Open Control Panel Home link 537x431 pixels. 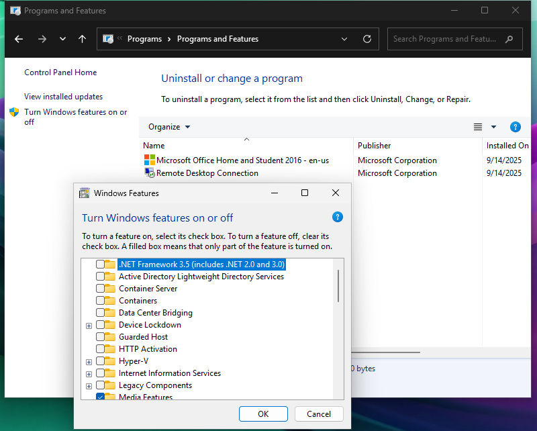tap(60, 73)
